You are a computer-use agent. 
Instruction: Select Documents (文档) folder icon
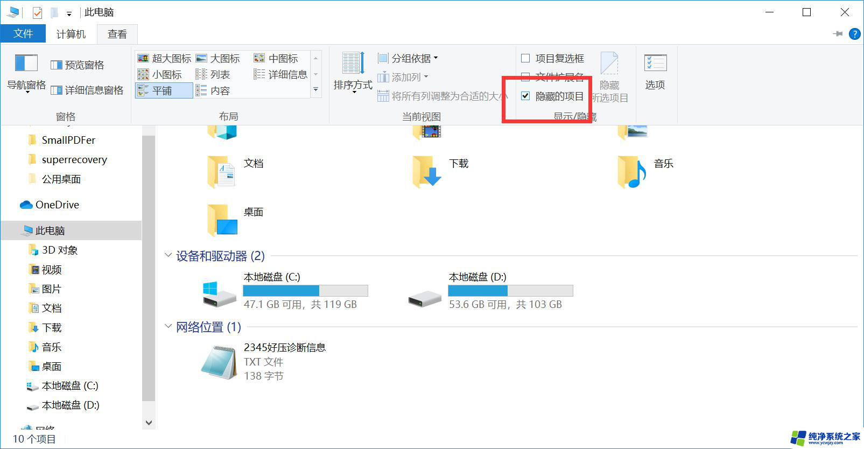click(221, 172)
